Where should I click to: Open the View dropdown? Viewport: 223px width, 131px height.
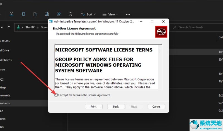coord(110,14)
